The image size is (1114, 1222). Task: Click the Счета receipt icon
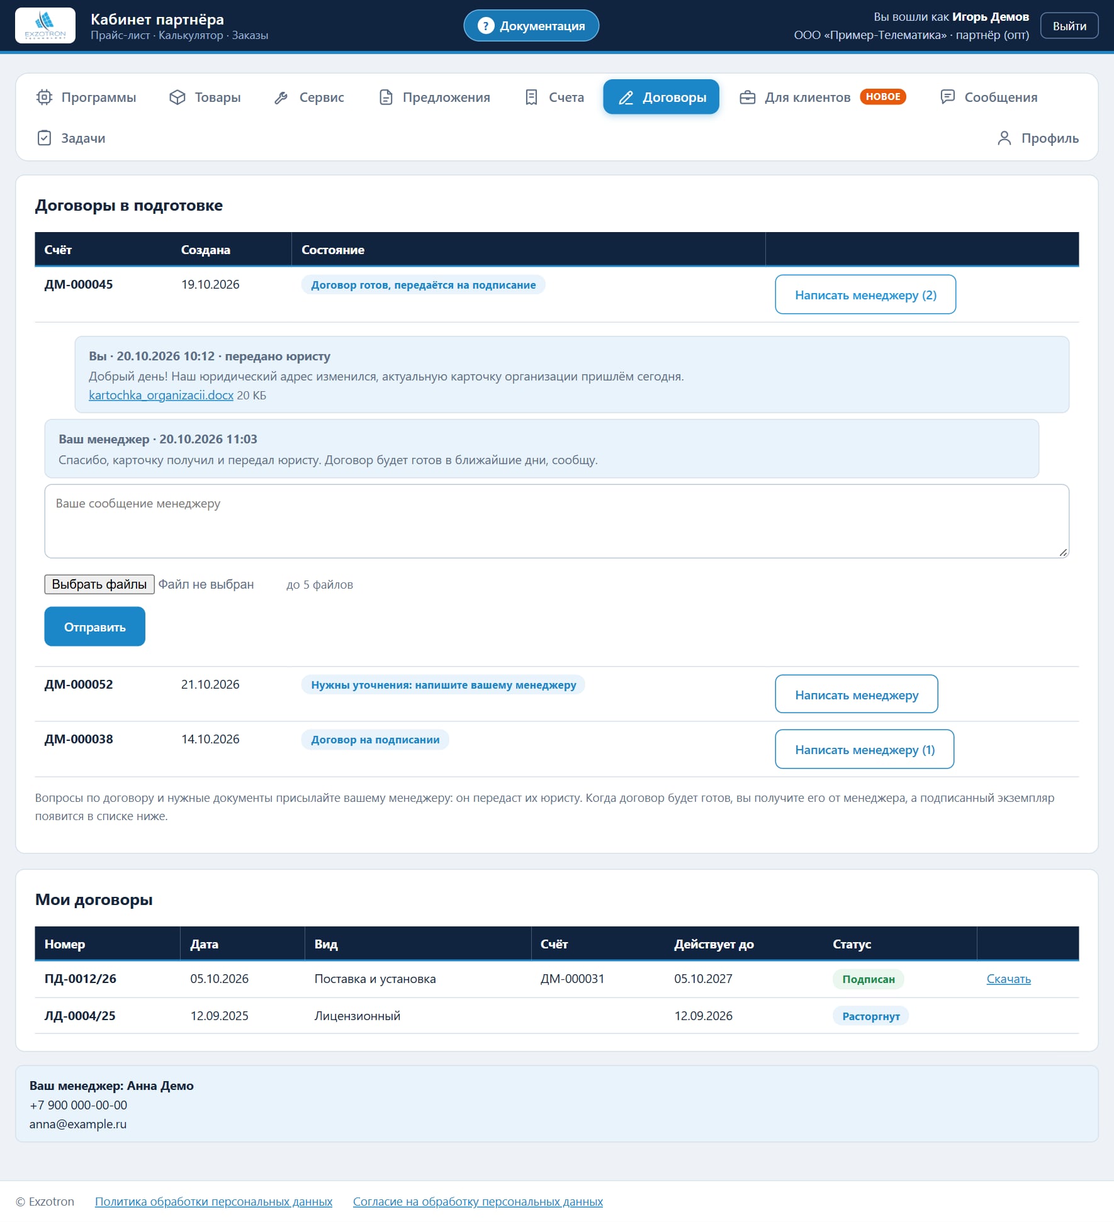click(531, 97)
